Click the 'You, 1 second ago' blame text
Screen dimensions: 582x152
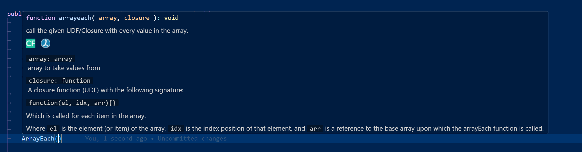tap(116, 139)
